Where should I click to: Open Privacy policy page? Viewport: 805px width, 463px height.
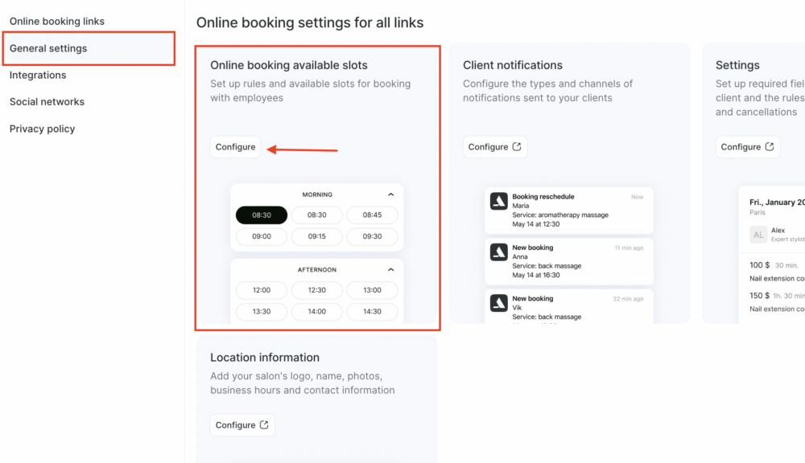pyautogui.click(x=42, y=129)
